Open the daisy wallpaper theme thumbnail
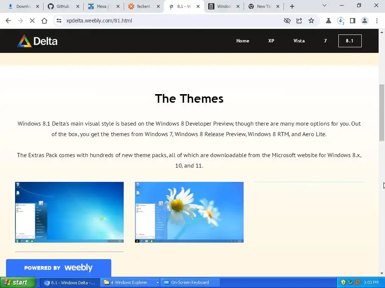Screen dimensions: 385x288 click(x=189, y=212)
